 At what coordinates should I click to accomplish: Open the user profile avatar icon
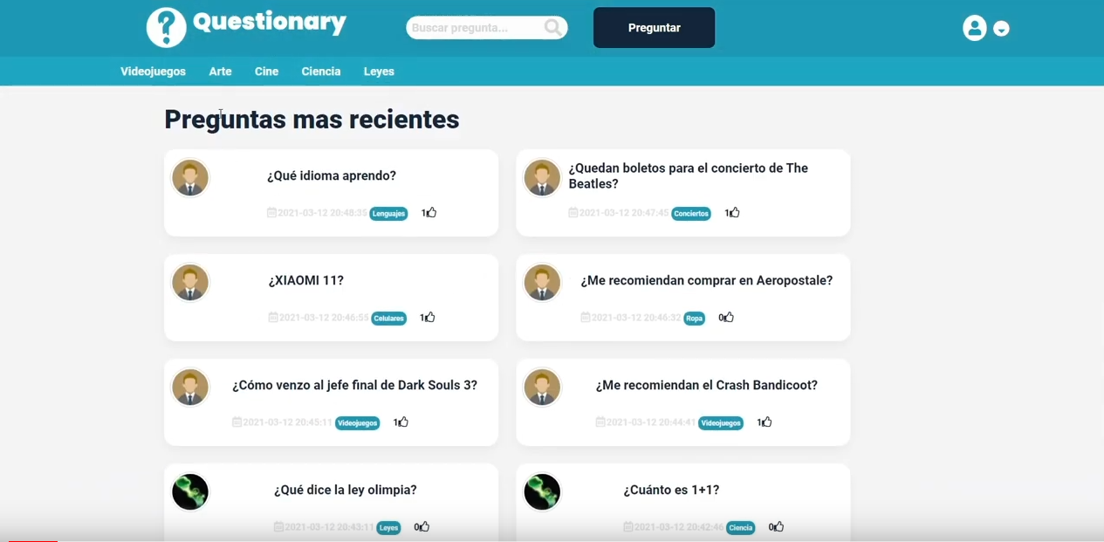(974, 28)
